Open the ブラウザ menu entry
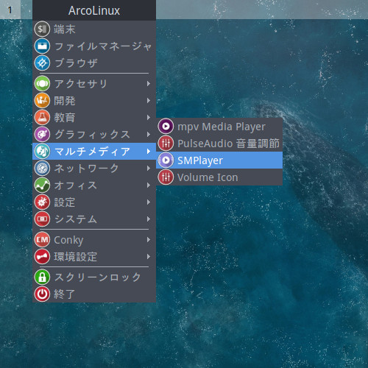Image resolution: width=368 pixels, height=368 pixels. click(x=94, y=63)
